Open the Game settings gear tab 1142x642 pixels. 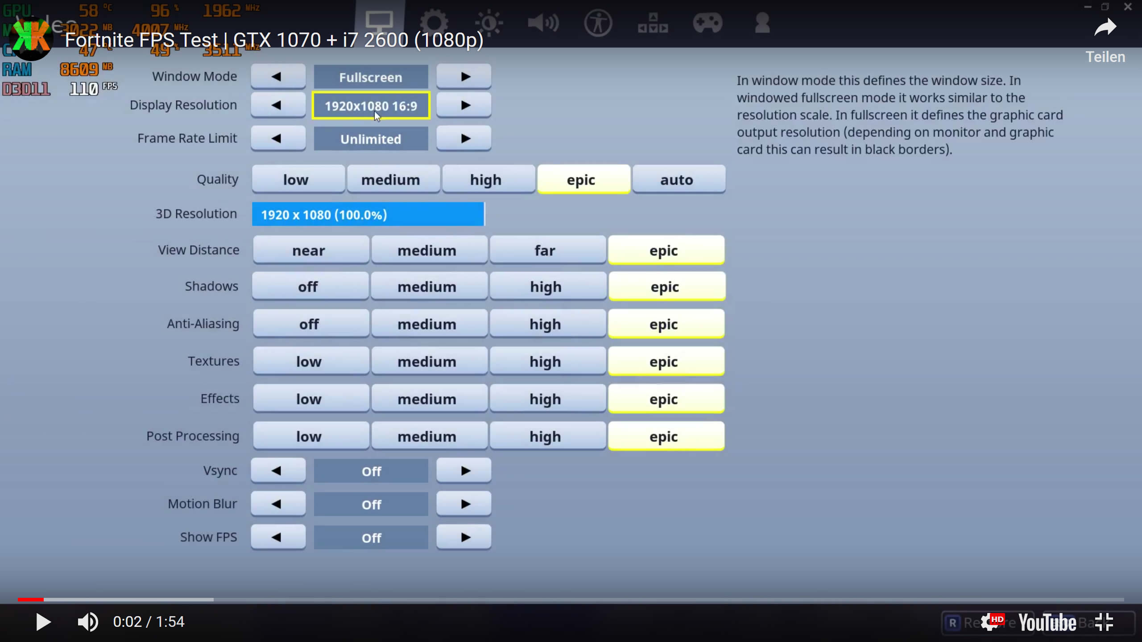pyautogui.click(x=434, y=22)
